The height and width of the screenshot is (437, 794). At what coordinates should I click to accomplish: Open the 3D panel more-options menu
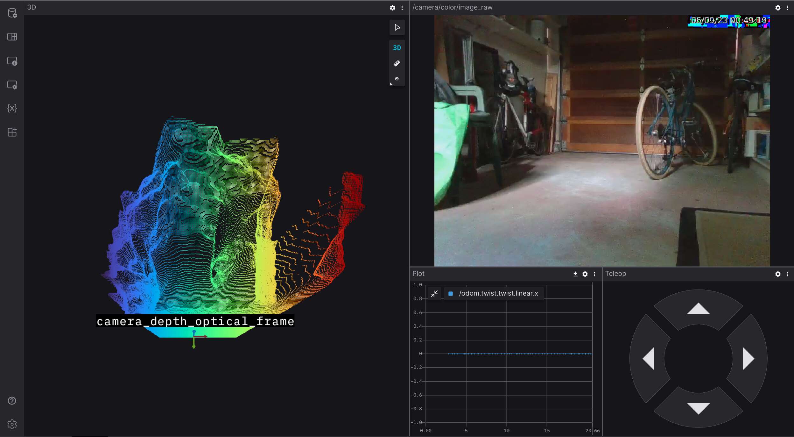point(402,8)
